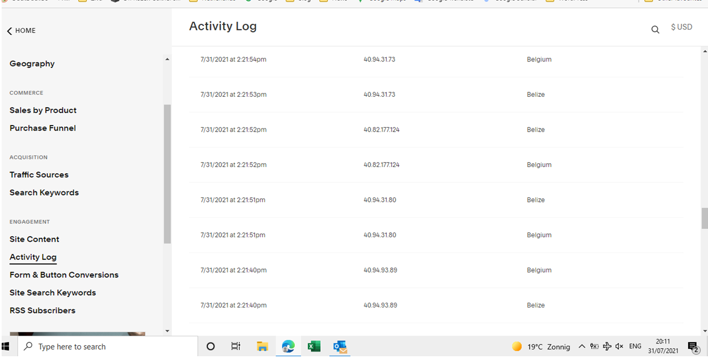This screenshot has height=359, width=708.
Task: Click Belgium in the 2:21:54pm row
Action: [539, 59]
